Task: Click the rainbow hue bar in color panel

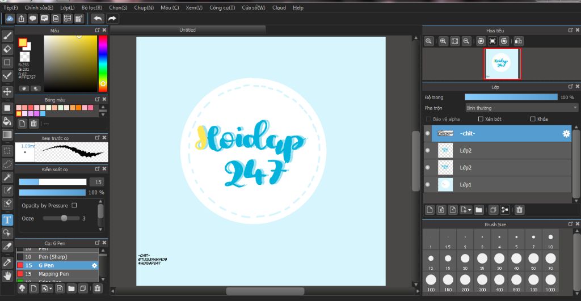Action: [103, 63]
